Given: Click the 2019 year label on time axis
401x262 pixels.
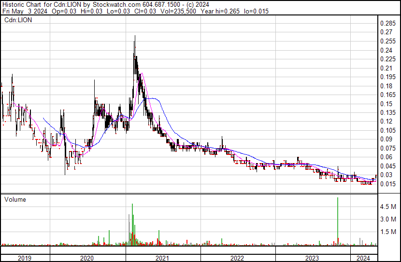Looking at the screenshot, I should click(25, 258).
